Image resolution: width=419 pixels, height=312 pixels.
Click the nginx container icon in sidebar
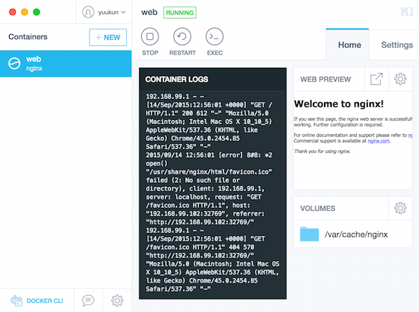pos(14,64)
